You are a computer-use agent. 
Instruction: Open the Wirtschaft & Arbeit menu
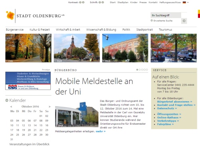pyautogui.click(x=68, y=29)
